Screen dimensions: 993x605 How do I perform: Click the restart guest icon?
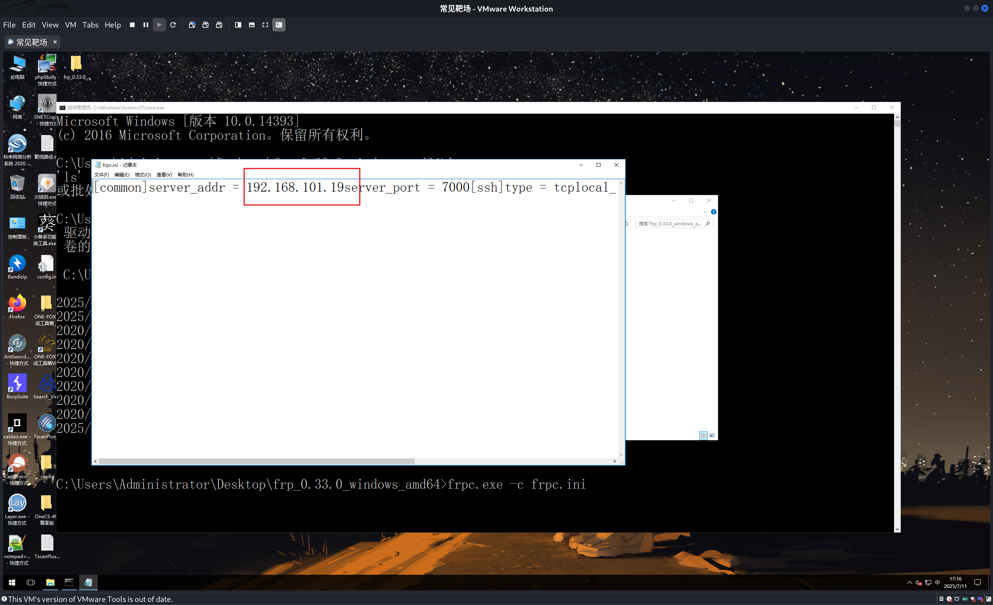click(x=173, y=25)
